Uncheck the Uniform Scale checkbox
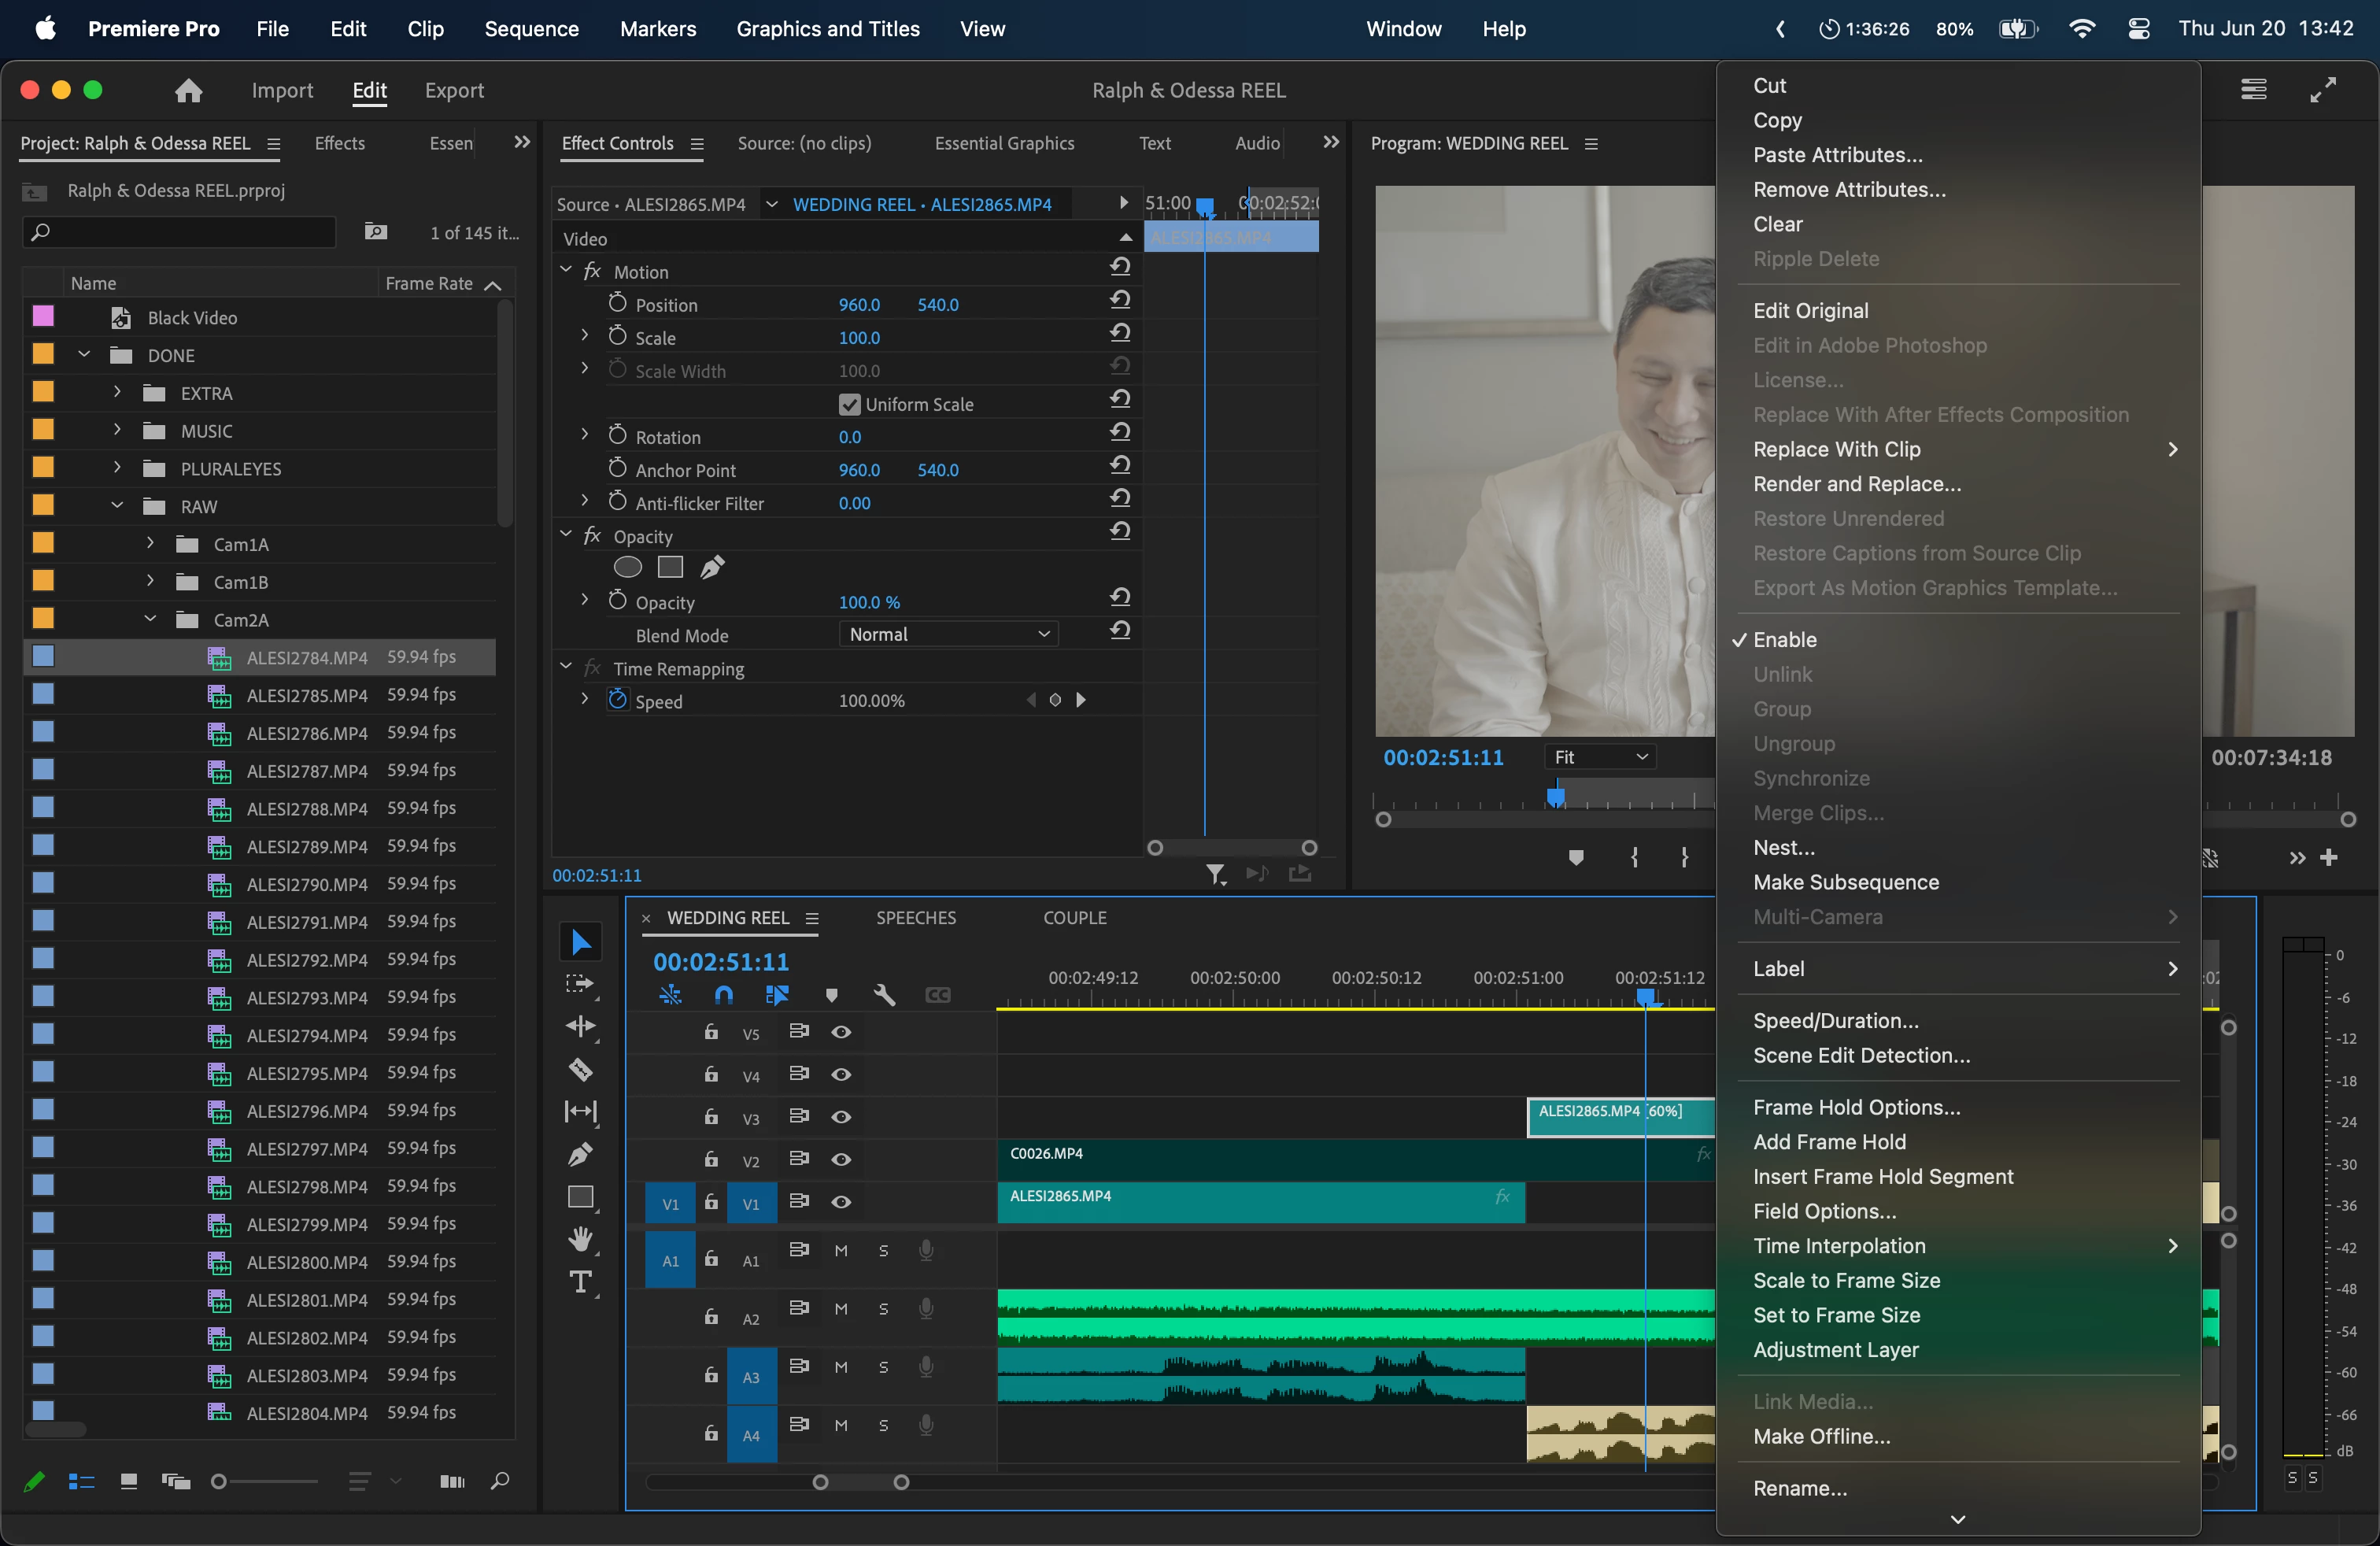Image resolution: width=2380 pixels, height=1546 pixels. [x=849, y=404]
